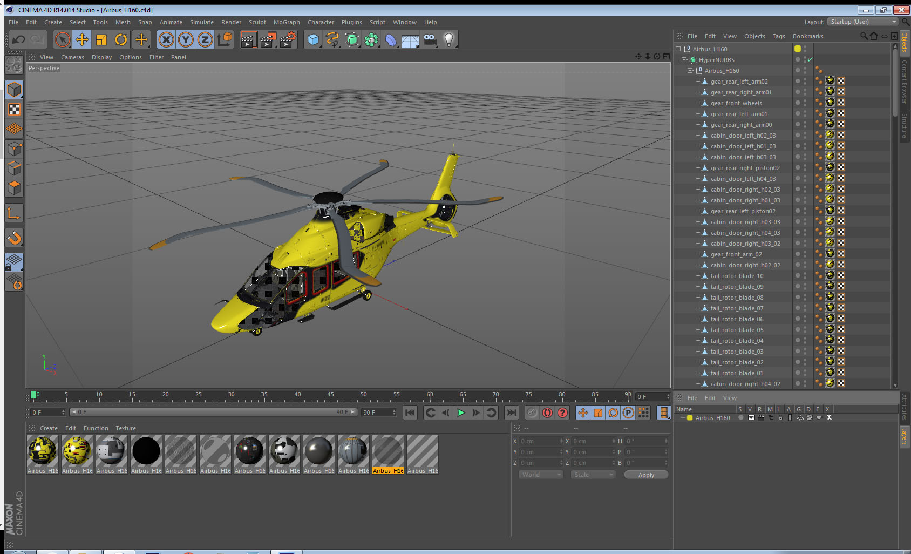
Task: Render the current view
Action: tap(248, 39)
